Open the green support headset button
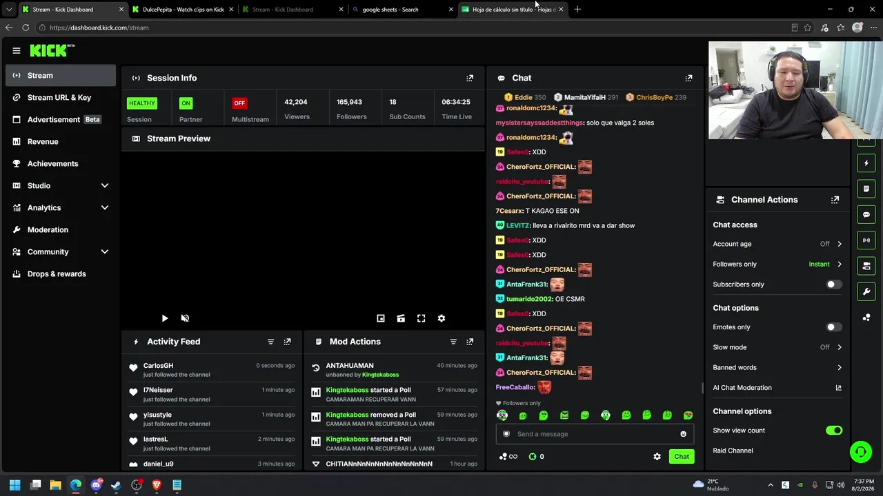The image size is (883, 496). click(861, 452)
